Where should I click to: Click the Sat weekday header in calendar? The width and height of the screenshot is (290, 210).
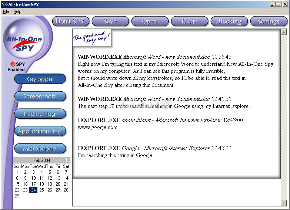[x=66, y=166]
